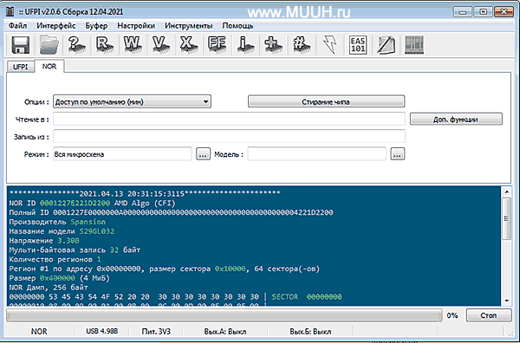Click the UFPI app icon in title bar
This screenshot has height=343, width=520.
pos(10,12)
